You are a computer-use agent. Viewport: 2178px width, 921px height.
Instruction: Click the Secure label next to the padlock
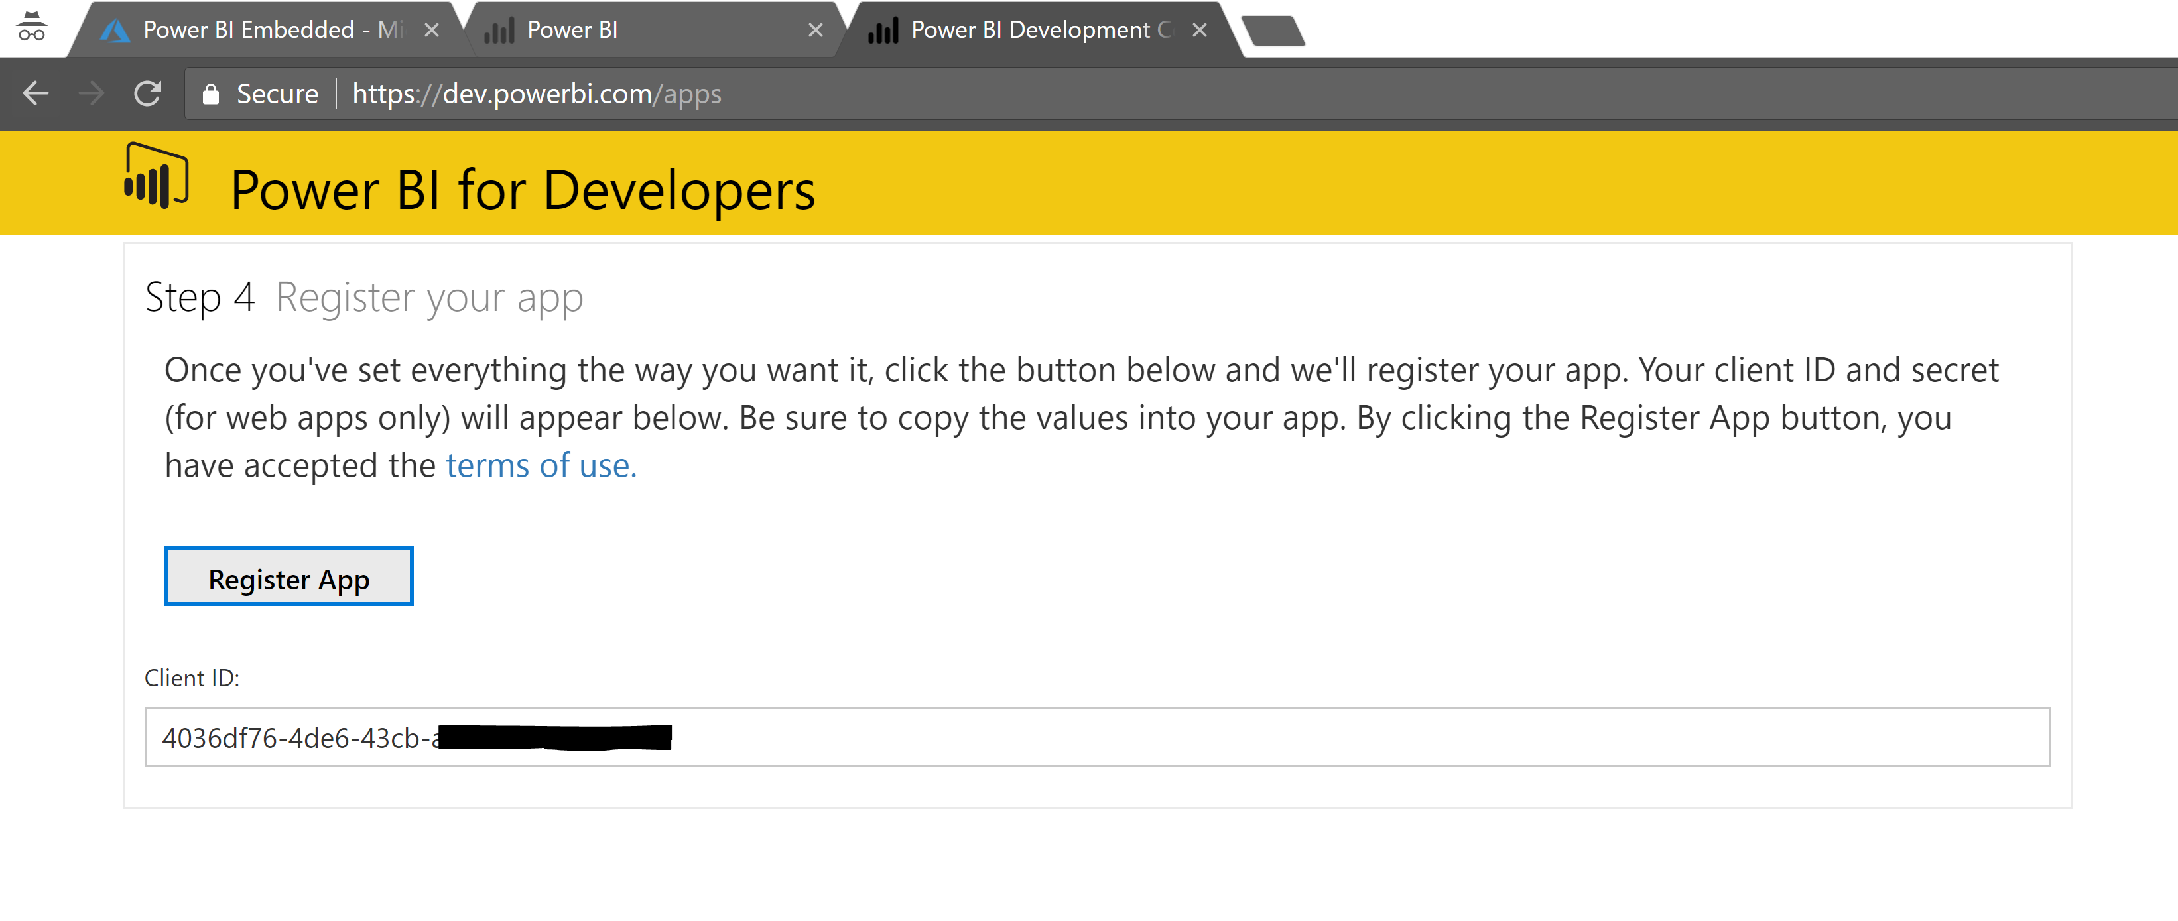[x=277, y=93]
